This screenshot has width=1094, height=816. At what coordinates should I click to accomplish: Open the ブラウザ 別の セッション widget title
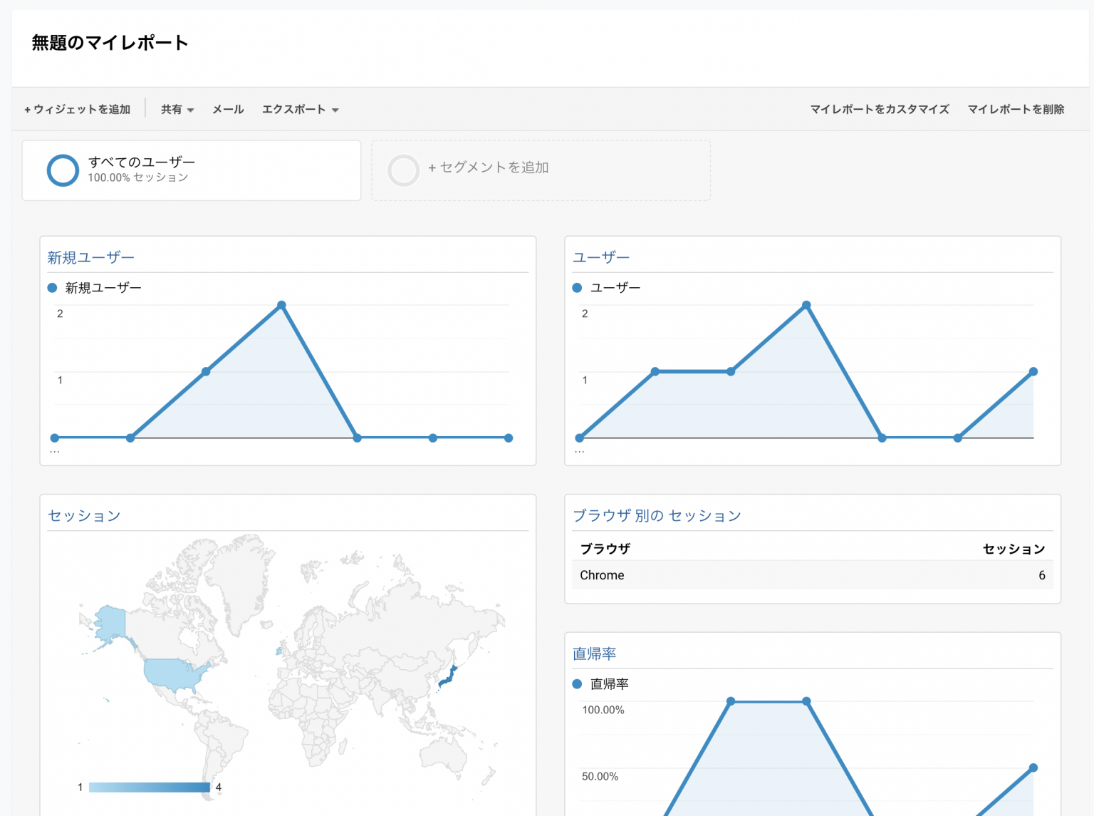657,515
